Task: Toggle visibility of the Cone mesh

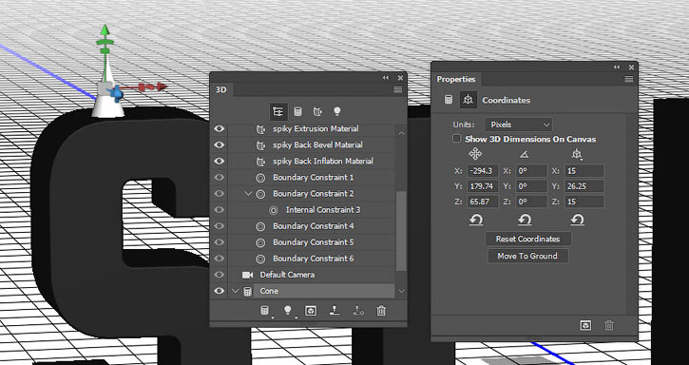Action: tap(219, 291)
